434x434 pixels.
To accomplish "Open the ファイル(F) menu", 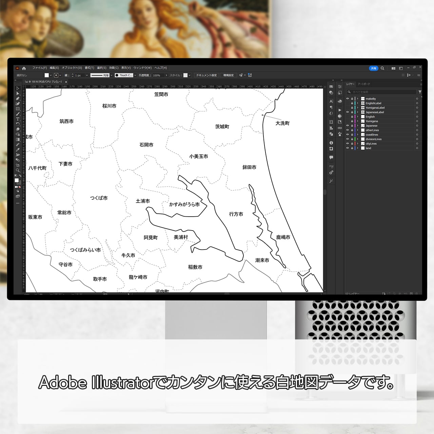I will tap(40, 68).
